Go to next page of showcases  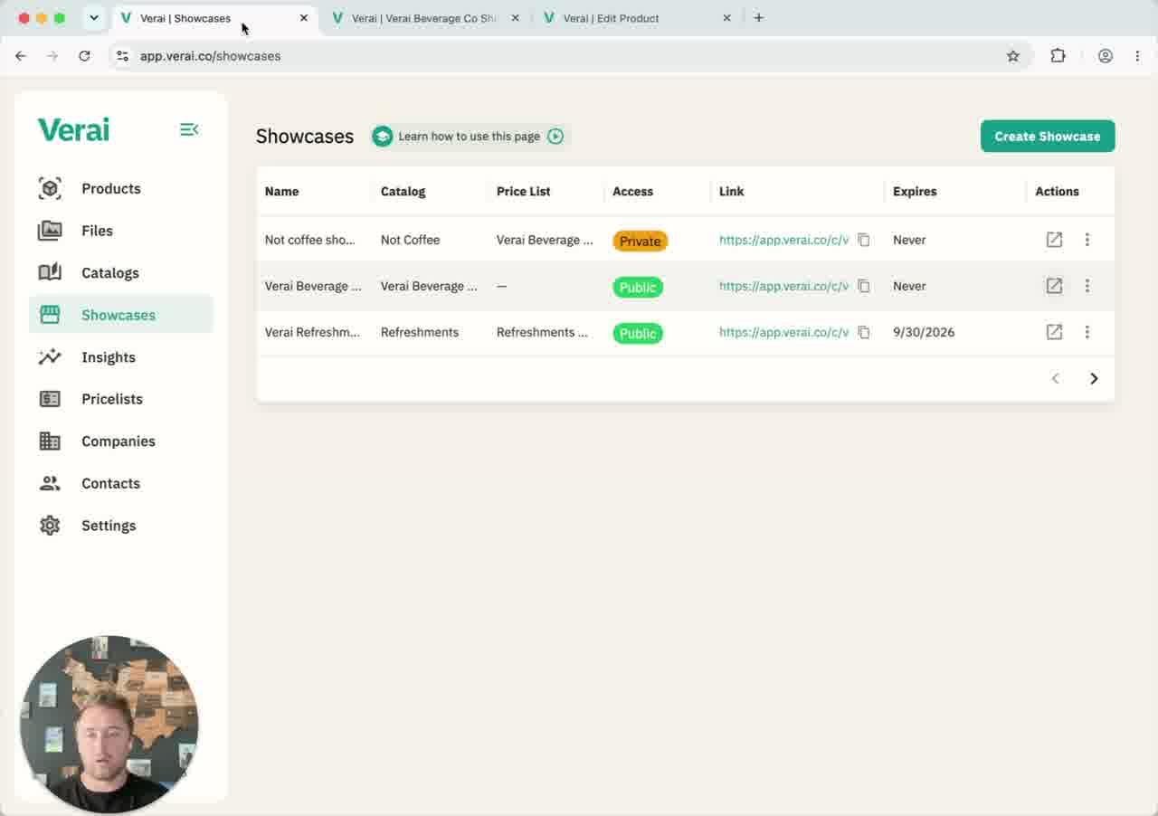[x=1094, y=378]
